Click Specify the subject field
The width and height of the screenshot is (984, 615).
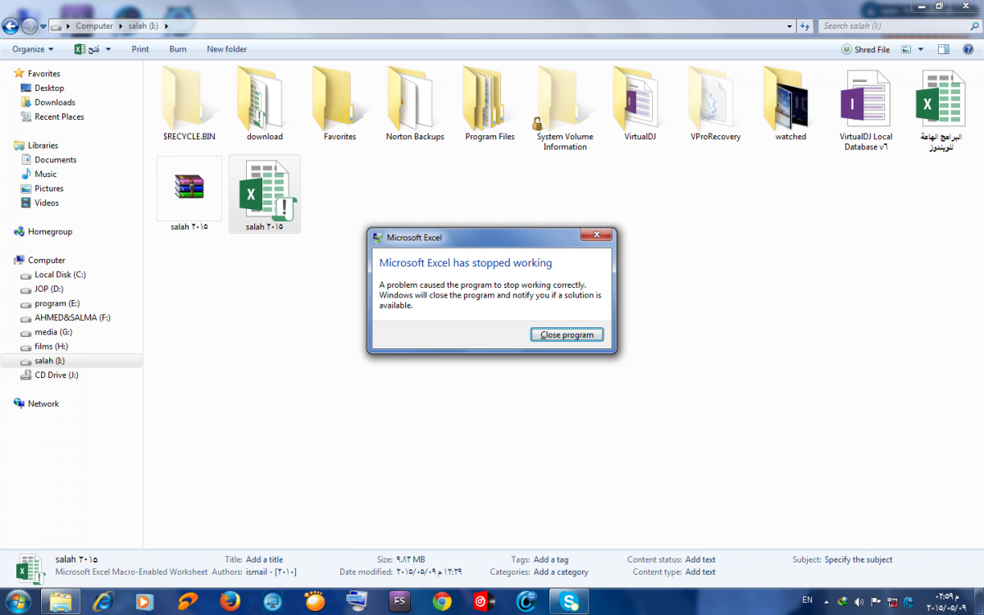[859, 559]
